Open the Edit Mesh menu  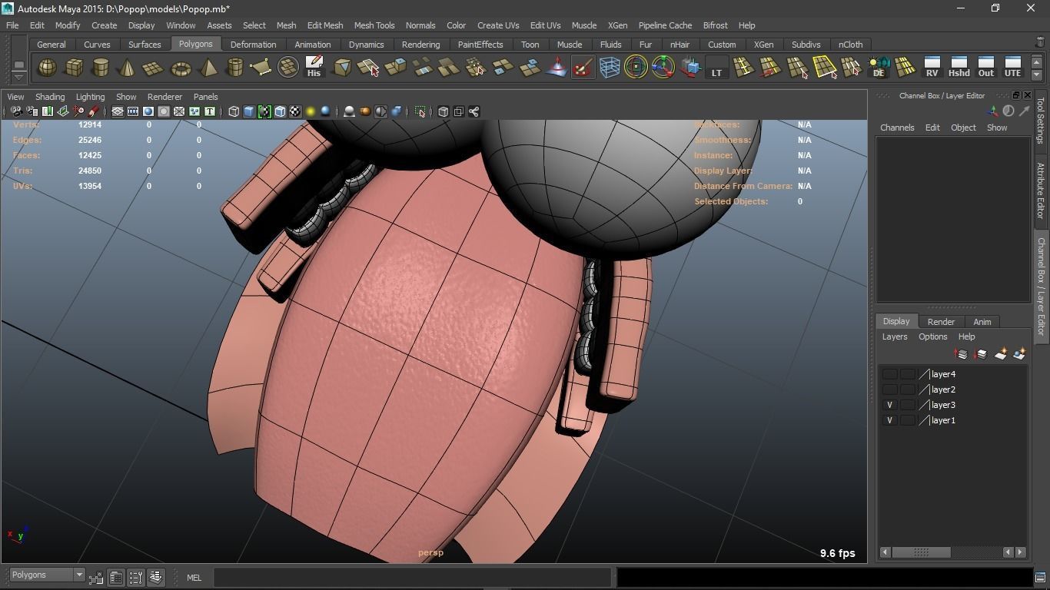pos(325,25)
